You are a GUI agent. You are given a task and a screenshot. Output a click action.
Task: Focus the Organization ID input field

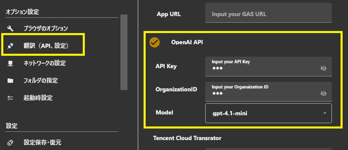click(x=269, y=91)
